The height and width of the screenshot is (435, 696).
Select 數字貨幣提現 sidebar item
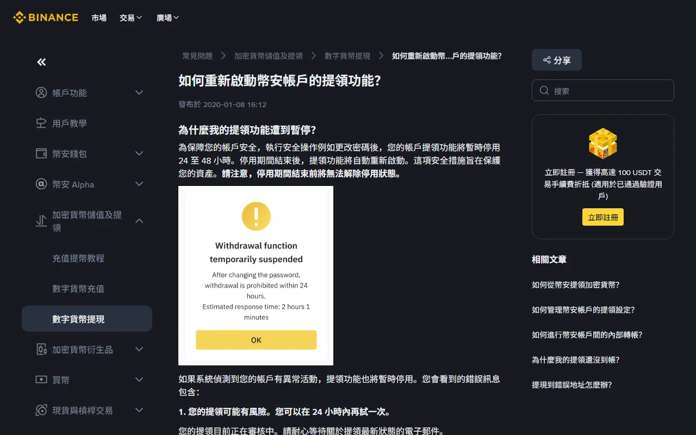(x=87, y=319)
